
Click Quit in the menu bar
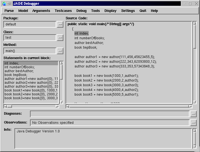(143, 11)
